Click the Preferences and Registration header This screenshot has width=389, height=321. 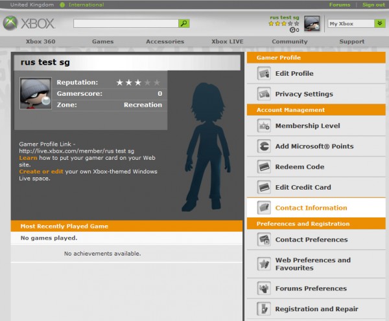pyautogui.click(x=316, y=224)
